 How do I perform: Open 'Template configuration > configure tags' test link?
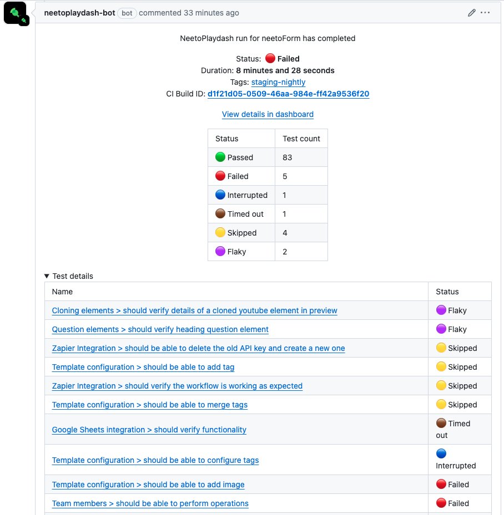[155, 460]
